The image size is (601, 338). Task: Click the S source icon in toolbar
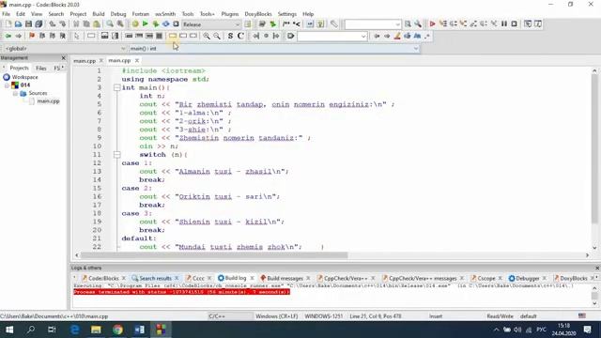(x=230, y=36)
